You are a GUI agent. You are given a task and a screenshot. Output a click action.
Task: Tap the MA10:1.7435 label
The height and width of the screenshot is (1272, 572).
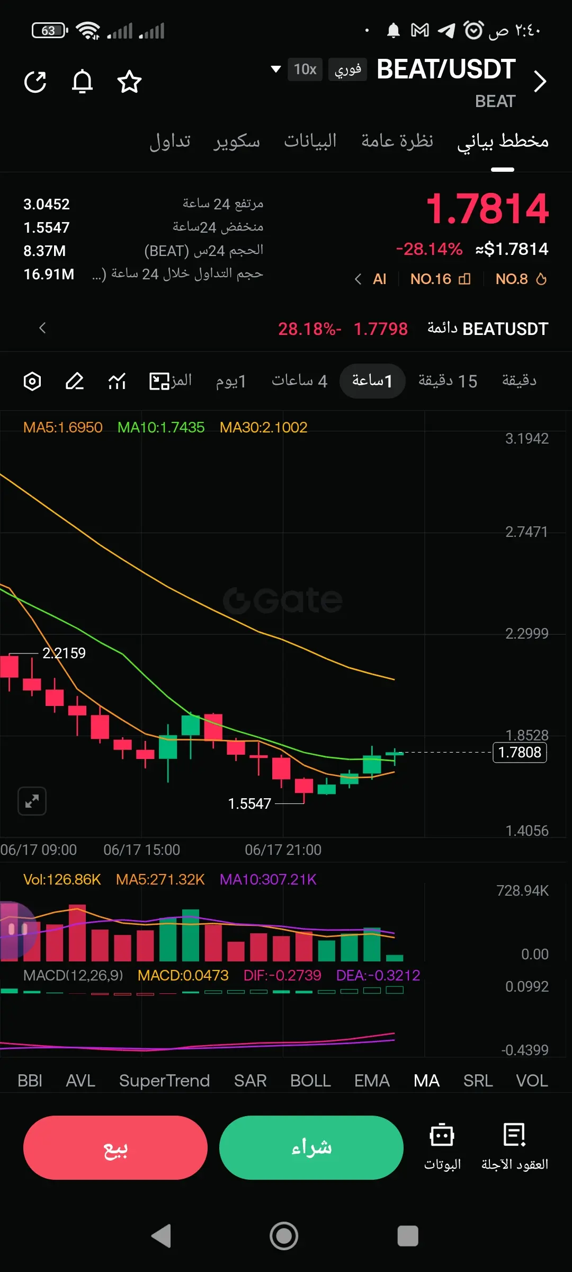pyautogui.click(x=161, y=427)
